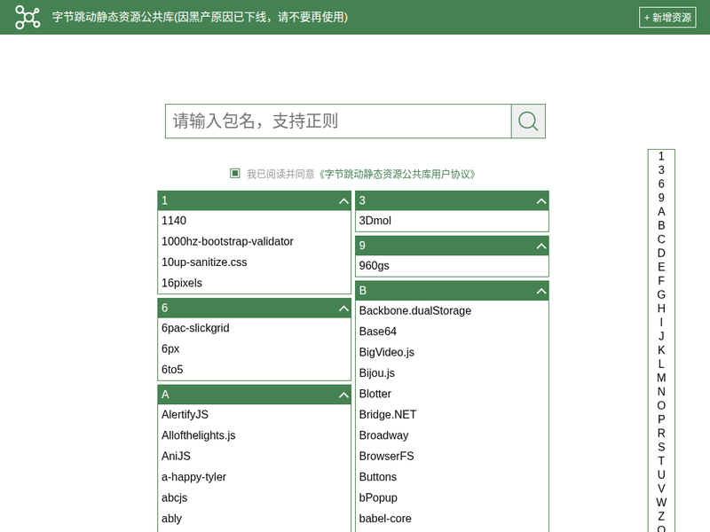Select abcjs entry
The height and width of the screenshot is (532, 710).
(x=174, y=498)
